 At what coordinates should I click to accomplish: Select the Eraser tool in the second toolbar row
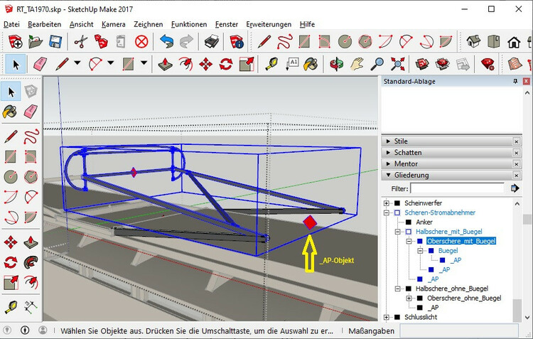click(x=39, y=65)
